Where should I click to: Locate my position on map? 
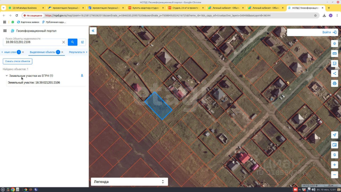pyautogui.click(x=335, y=135)
